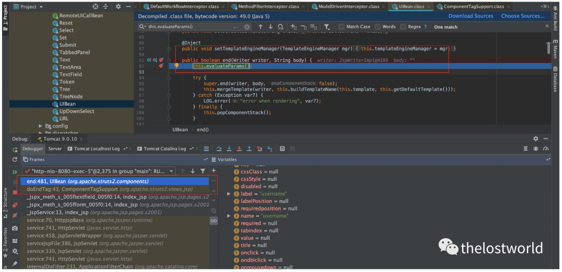Expand the label variable node
This screenshot has height=272, width=562.
tap(229, 194)
